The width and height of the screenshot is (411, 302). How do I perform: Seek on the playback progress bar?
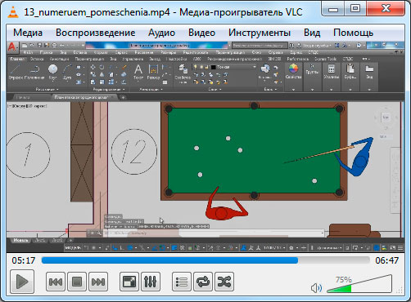coord(205,260)
